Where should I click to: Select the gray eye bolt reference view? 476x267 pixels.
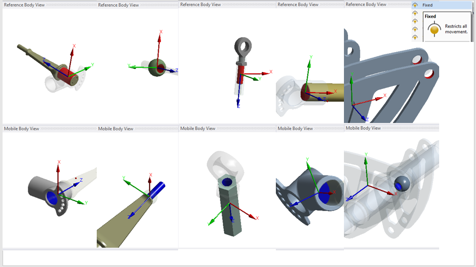(227, 65)
